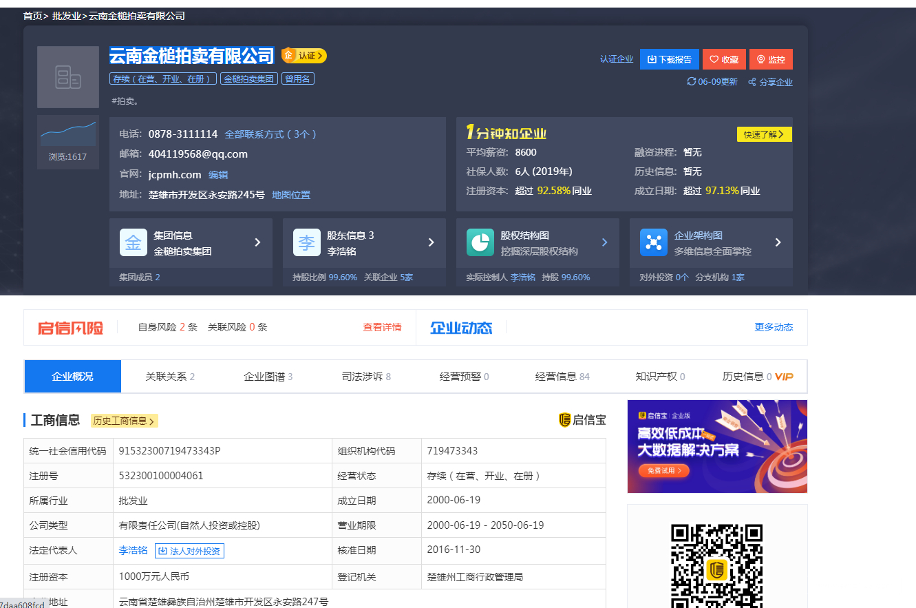Click the 启信风险 logo
Image resolution: width=916 pixels, height=608 pixels.
coord(71,328)
